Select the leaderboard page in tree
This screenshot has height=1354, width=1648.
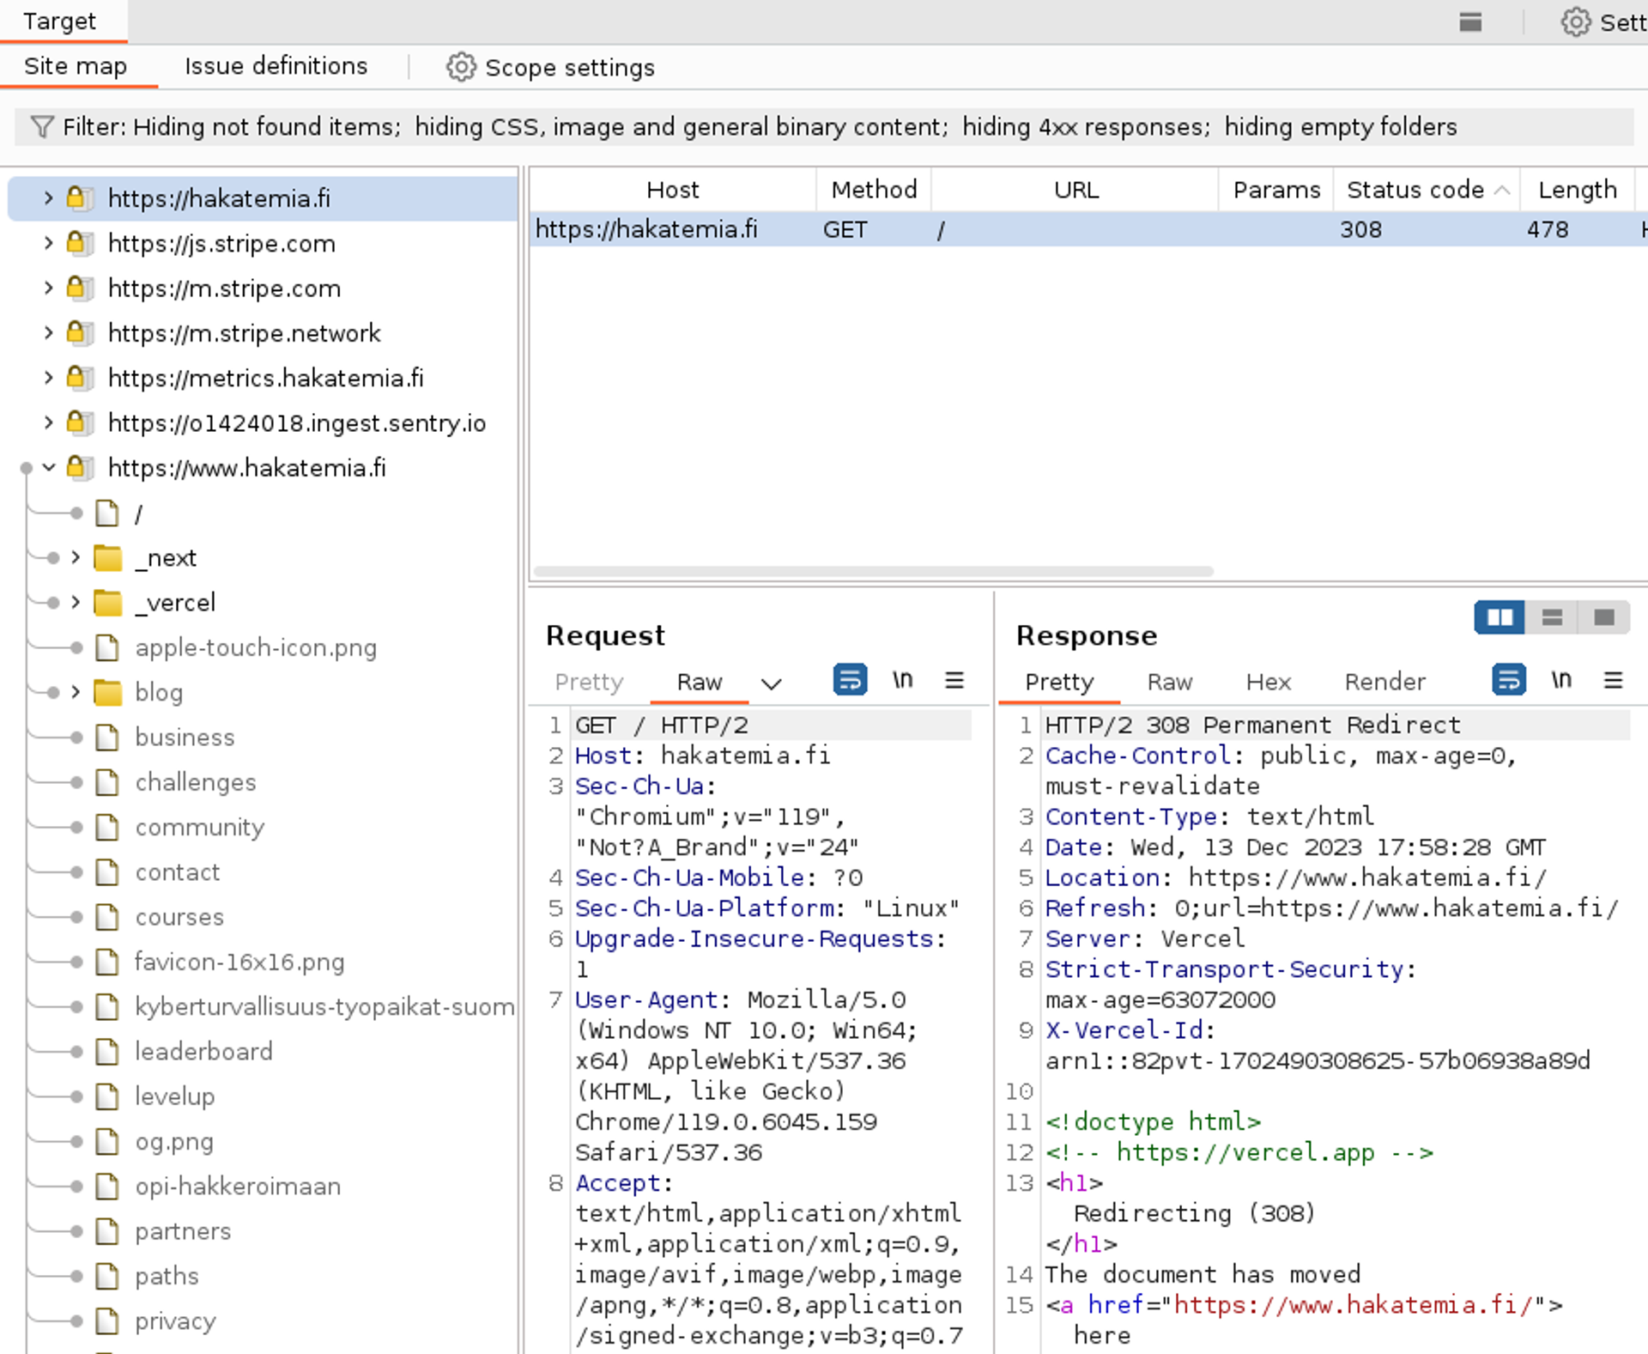tap(203, 1051)
